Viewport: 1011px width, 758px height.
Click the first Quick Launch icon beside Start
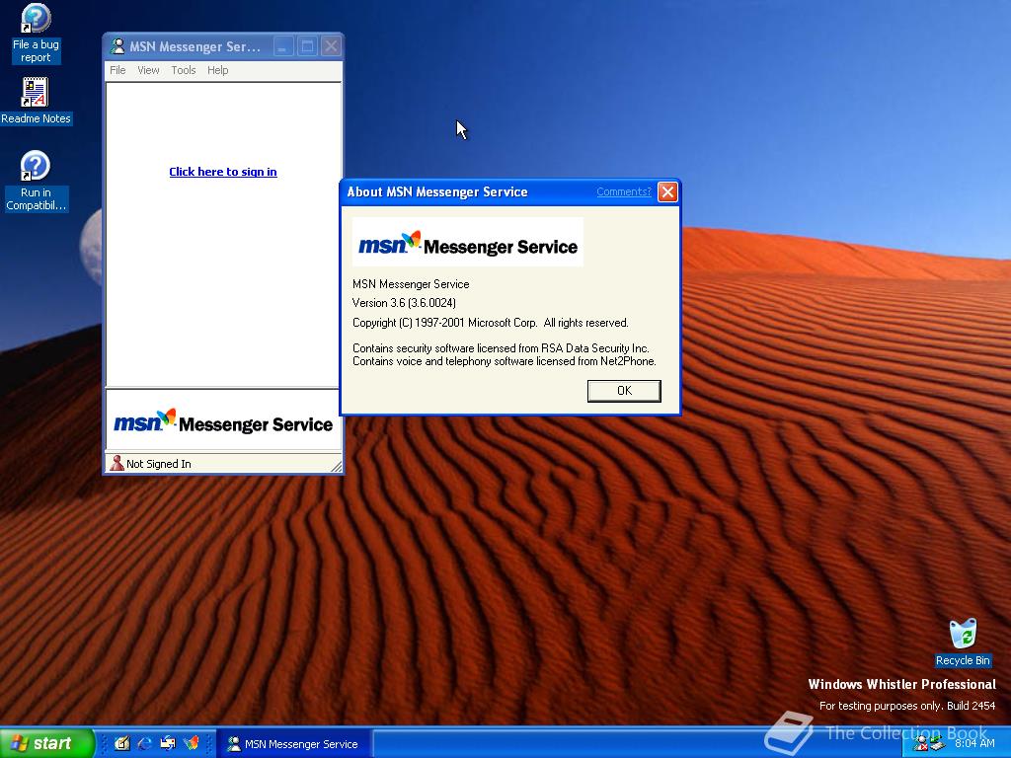coord(121,743)
